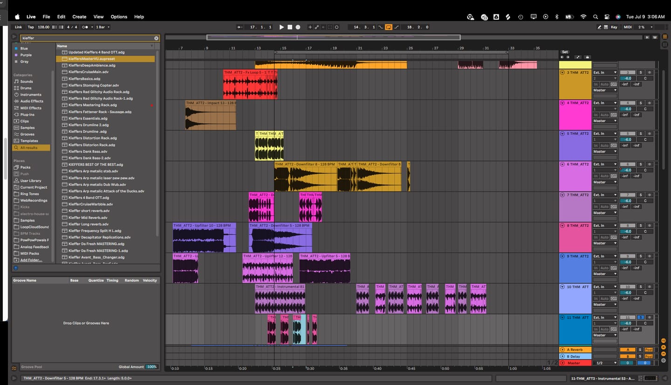Image resolution: width=671 pixels, height=385 pixels.
Task: Open the Options menu
Action: click(119, 17)
